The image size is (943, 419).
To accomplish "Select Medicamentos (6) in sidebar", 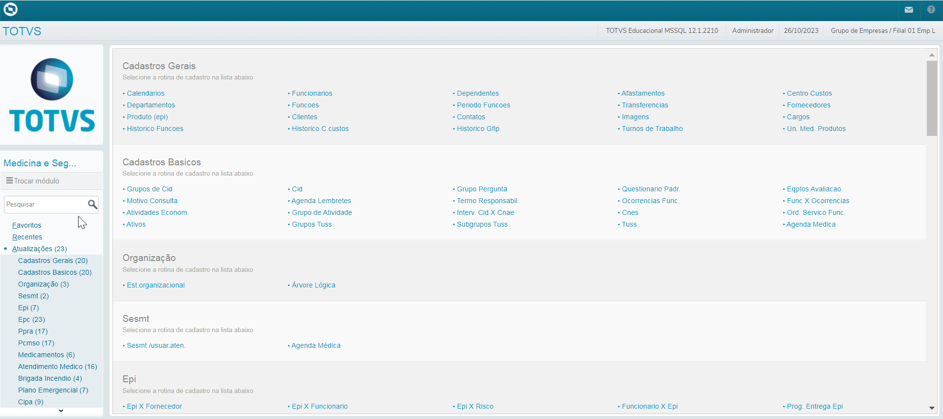I will click(x=47, y=355).
